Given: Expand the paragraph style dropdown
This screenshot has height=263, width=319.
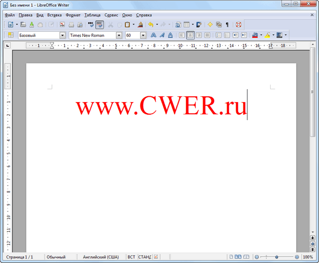Looking at the screenshot, I should (x=63, y=35).
